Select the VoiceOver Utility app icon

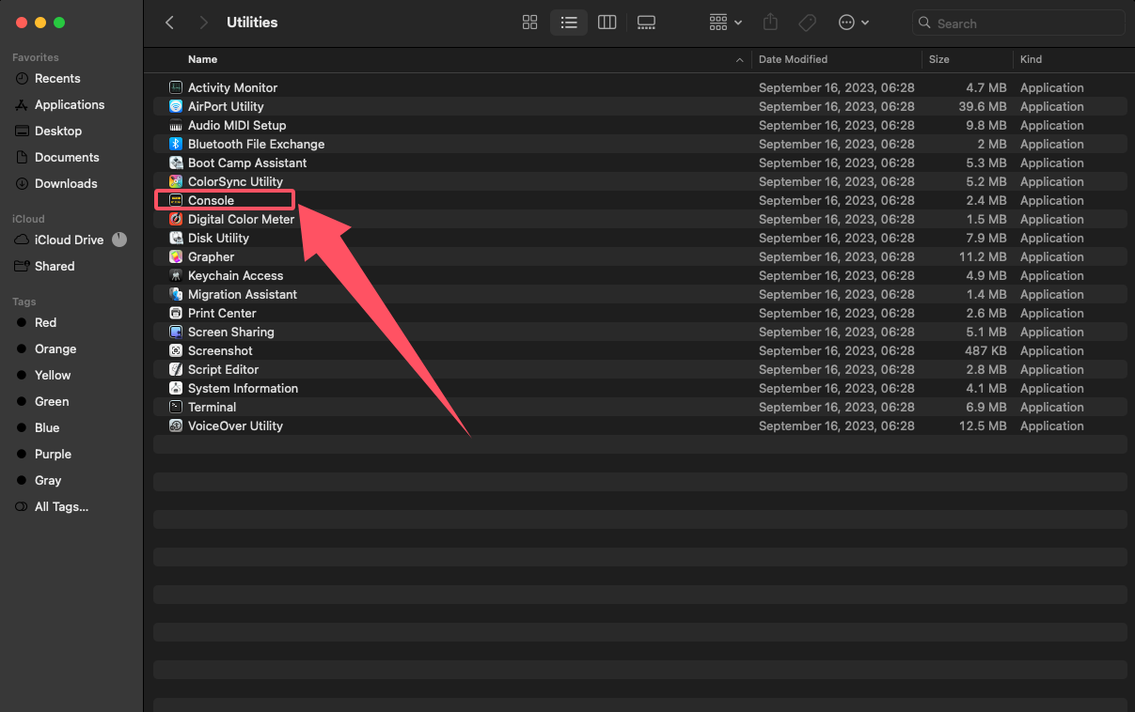176,426
